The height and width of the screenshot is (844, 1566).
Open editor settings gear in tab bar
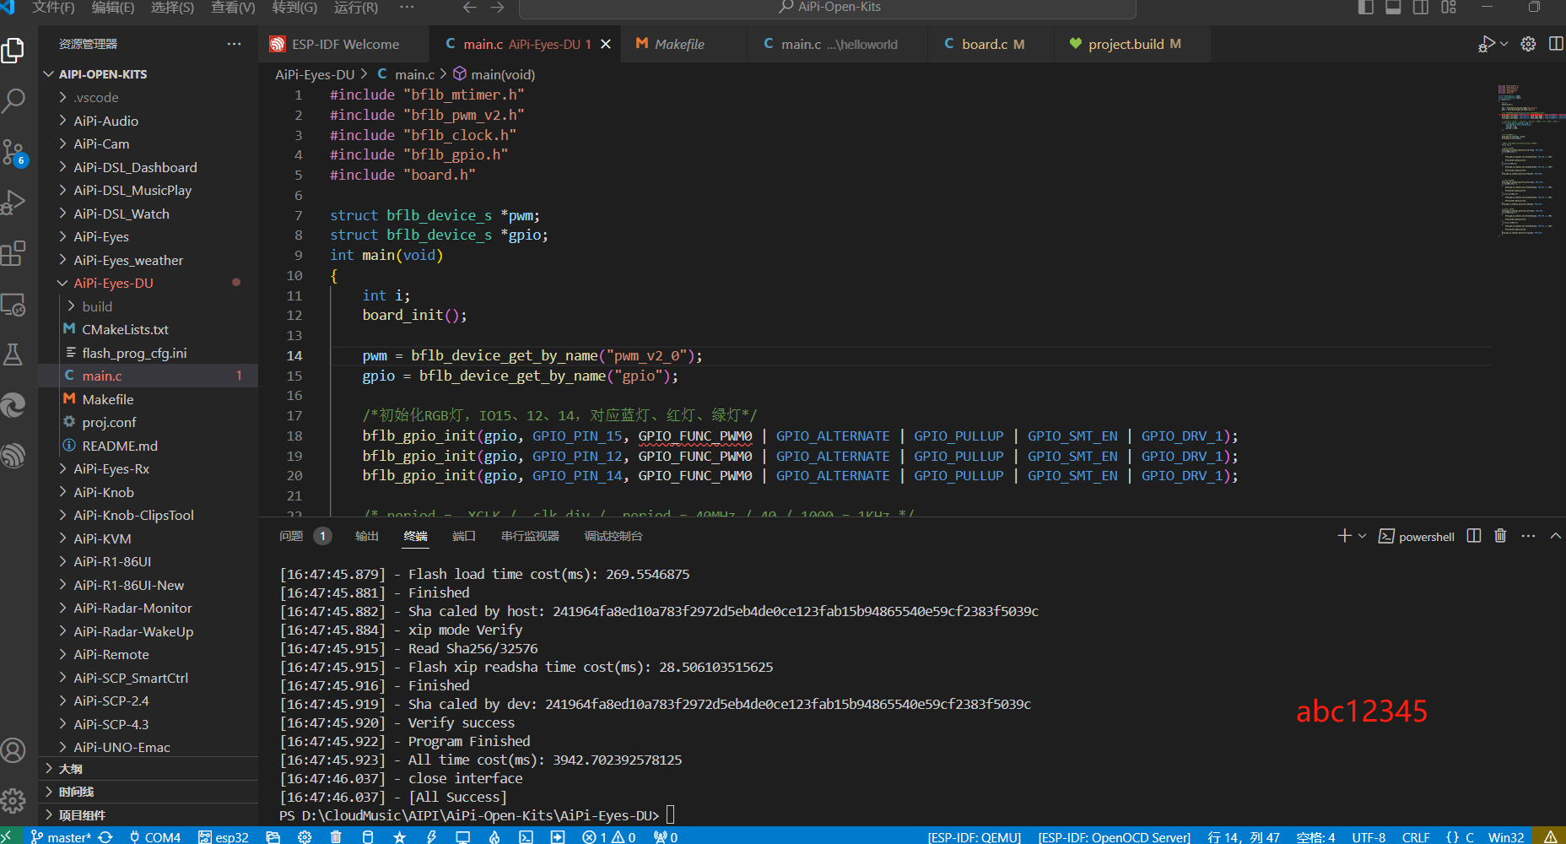1528,44
